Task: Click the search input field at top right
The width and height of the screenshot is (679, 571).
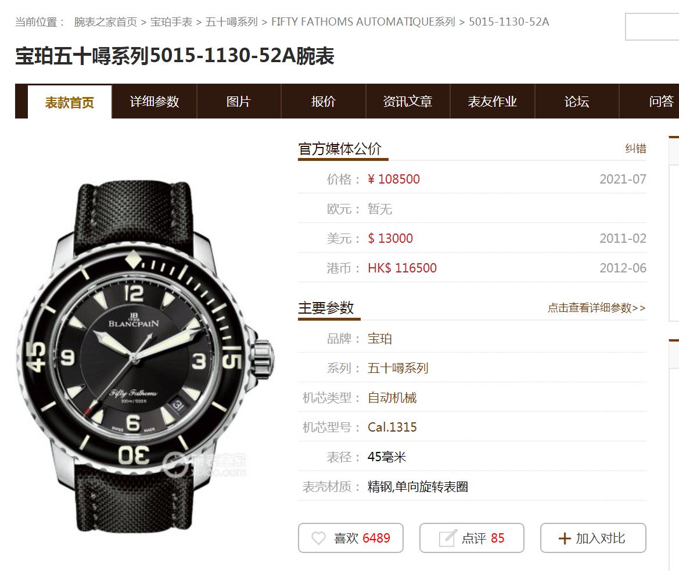Action: tap(652, 27)
